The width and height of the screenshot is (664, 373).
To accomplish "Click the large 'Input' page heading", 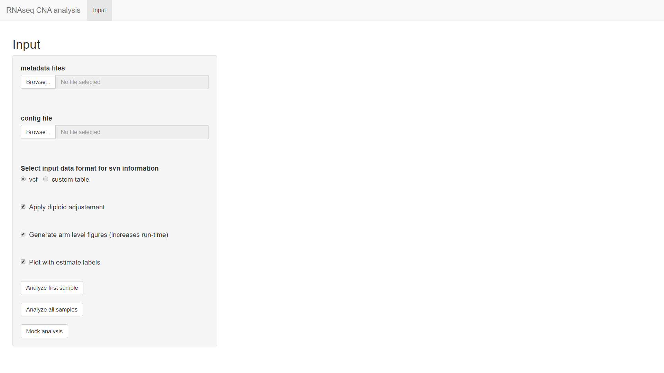I will (x=26, y=45).
